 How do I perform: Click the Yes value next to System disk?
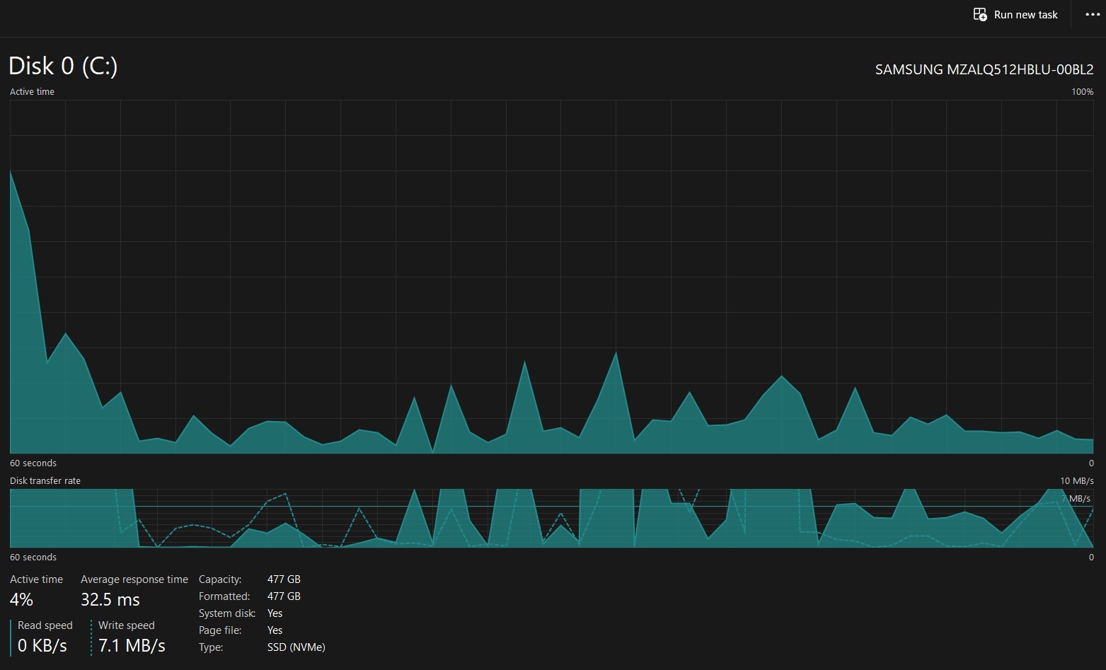[275, 613]
